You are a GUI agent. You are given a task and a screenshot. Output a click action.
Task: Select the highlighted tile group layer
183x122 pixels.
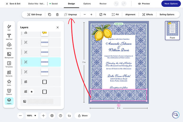(41, 62)
